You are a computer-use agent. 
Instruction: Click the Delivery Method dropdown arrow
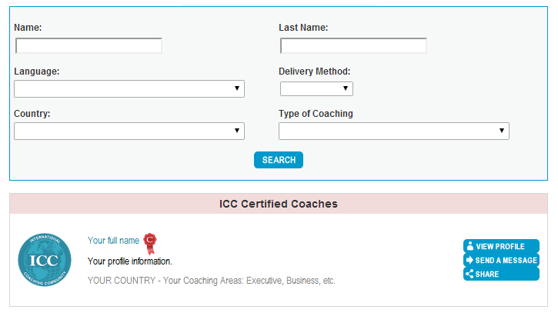(346, 88)
